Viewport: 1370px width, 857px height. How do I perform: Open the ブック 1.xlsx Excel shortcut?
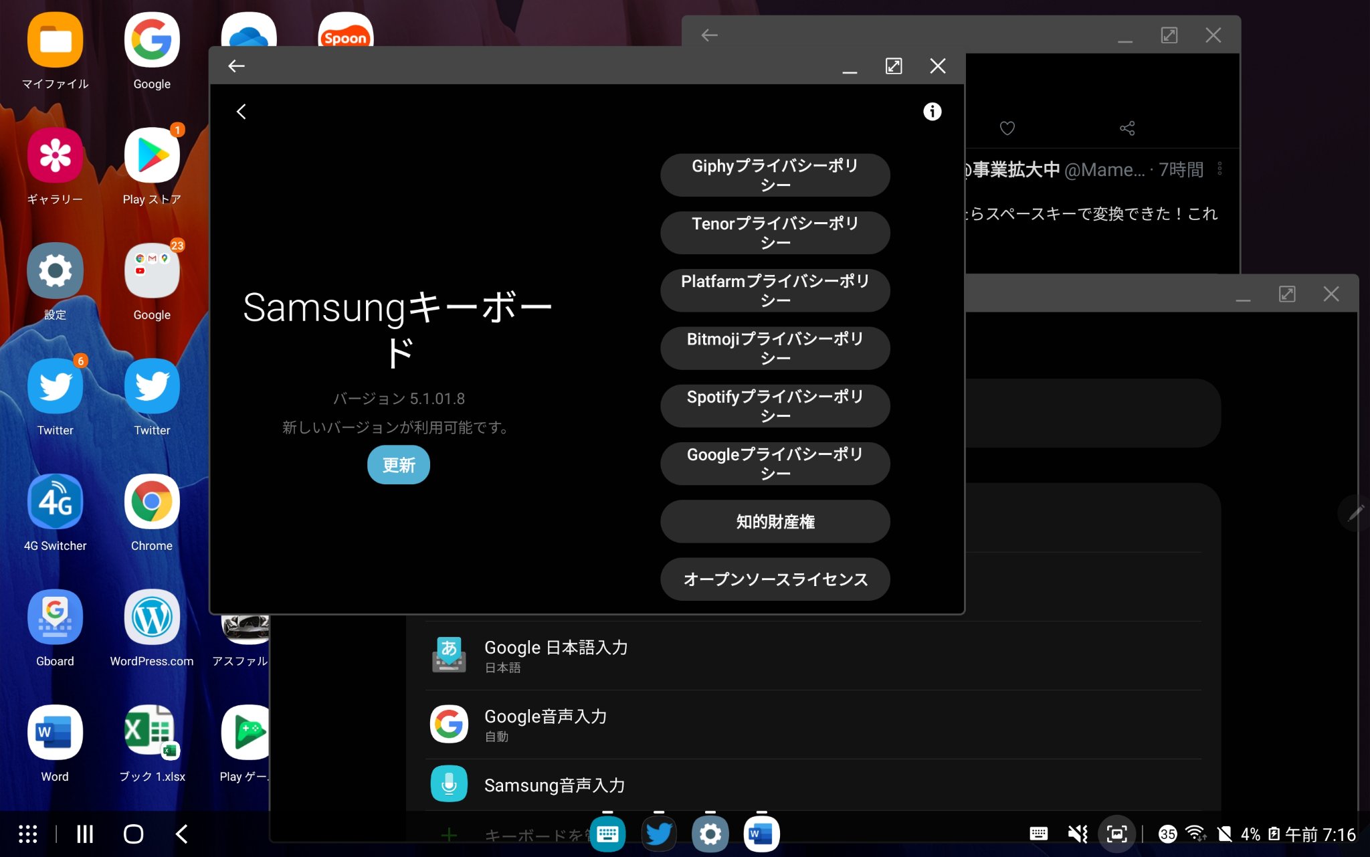point(152,733)
